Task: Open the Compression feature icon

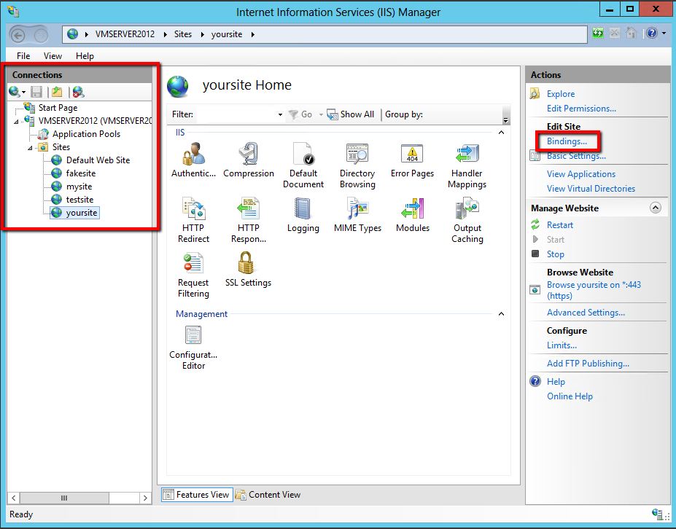Action: pyautogui.click(x=249, y=154)
